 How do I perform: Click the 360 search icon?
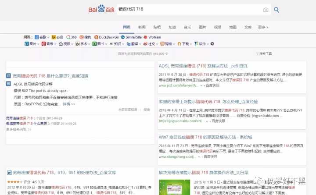tap(68, 37)
